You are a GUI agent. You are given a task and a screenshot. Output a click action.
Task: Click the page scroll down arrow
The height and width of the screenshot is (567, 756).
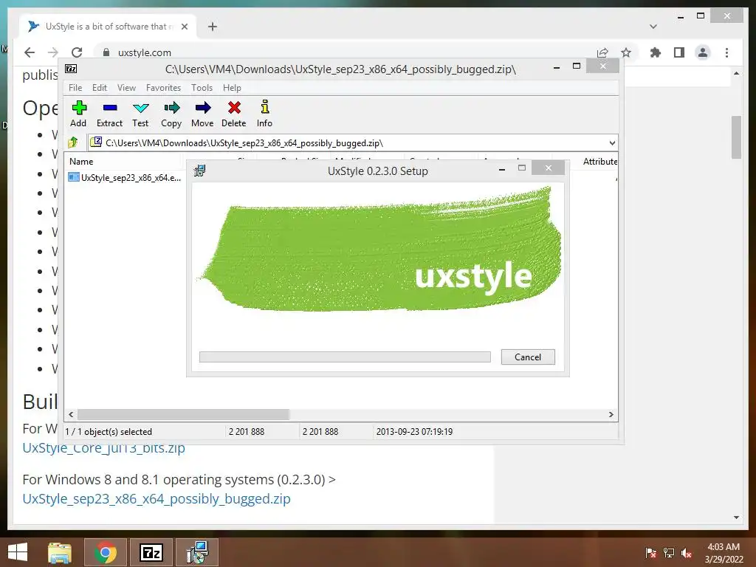point(736,518)
